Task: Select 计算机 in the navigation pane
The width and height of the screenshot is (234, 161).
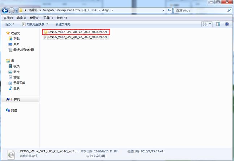Action: click(15, 99)
